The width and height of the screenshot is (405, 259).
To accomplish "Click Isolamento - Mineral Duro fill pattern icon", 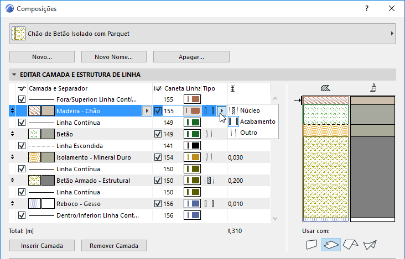I will pos(34,157).
